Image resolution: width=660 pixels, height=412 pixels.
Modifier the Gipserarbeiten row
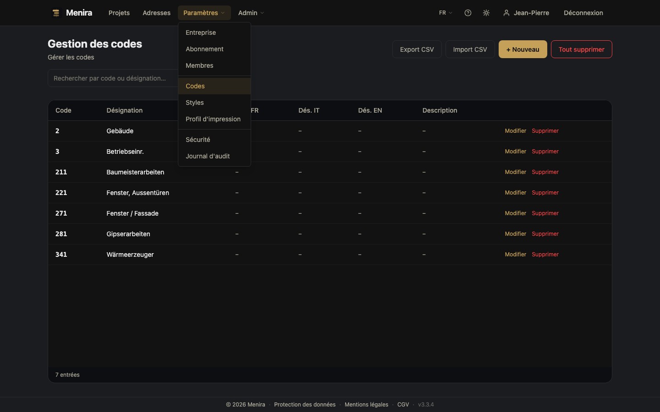tap(515, 234)
